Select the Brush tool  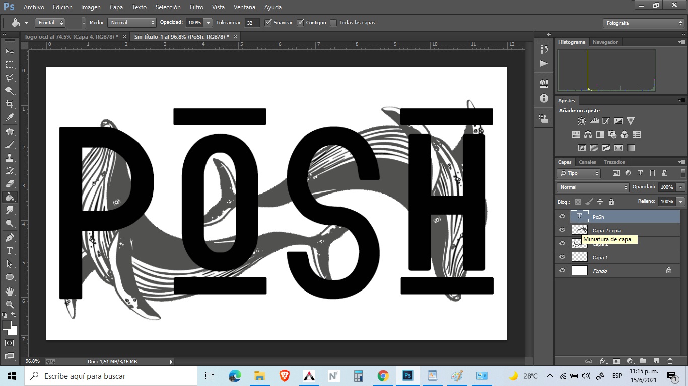coord(10,145)
